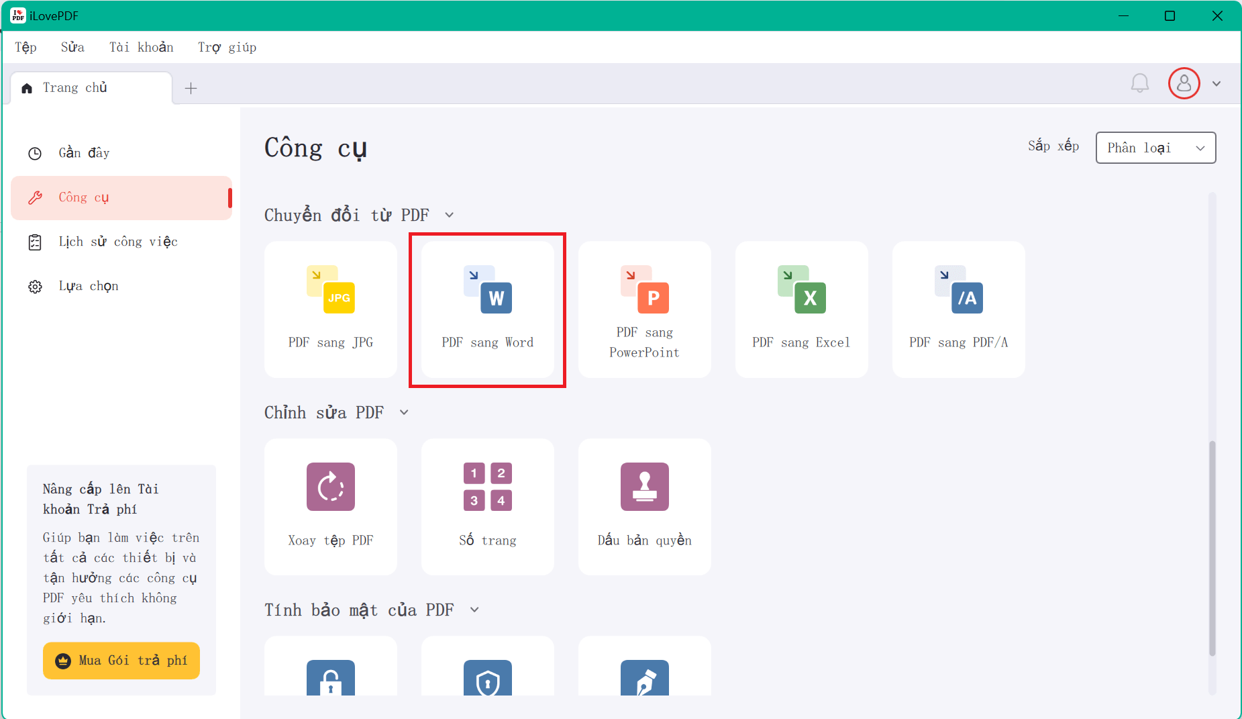The image size is (1242, 719).
Task: Open the Tài khoản menu
Action: (142, 47)
